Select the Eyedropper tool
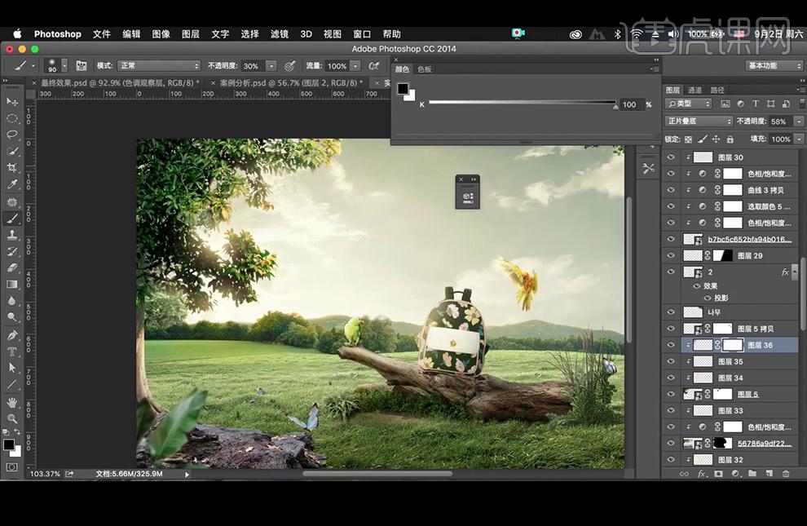 point(12,184)
